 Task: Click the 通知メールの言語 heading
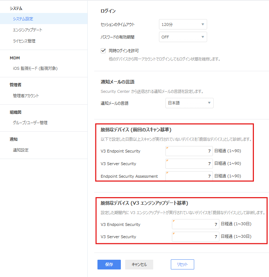(x=118, y=82)
